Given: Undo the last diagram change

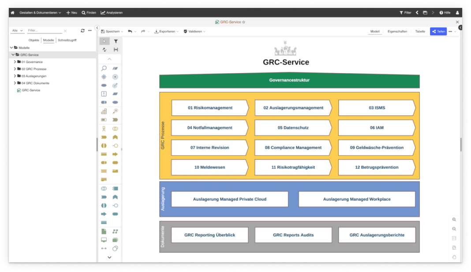Looking at the screenshot, I should [130, 31].
